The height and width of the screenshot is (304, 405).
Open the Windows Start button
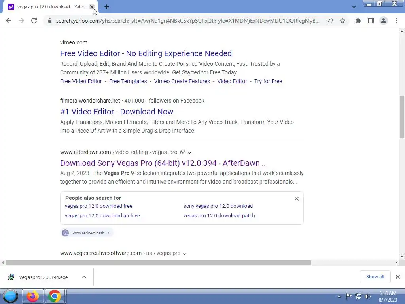(10, 296)
